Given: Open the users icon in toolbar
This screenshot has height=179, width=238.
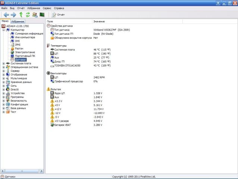Looking at the screenshot, I should 35,15.
